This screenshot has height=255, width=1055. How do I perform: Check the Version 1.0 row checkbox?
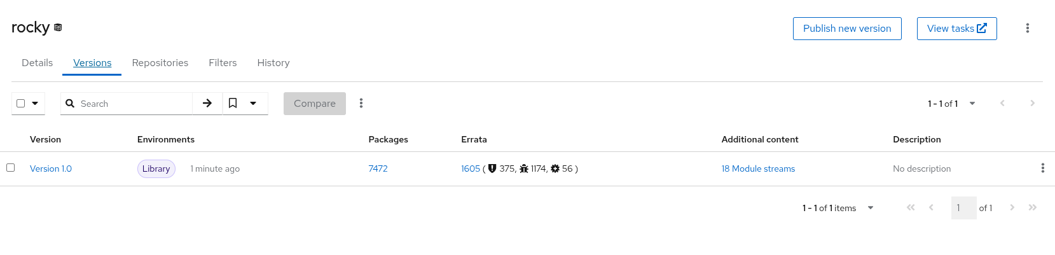click(10, 167)
